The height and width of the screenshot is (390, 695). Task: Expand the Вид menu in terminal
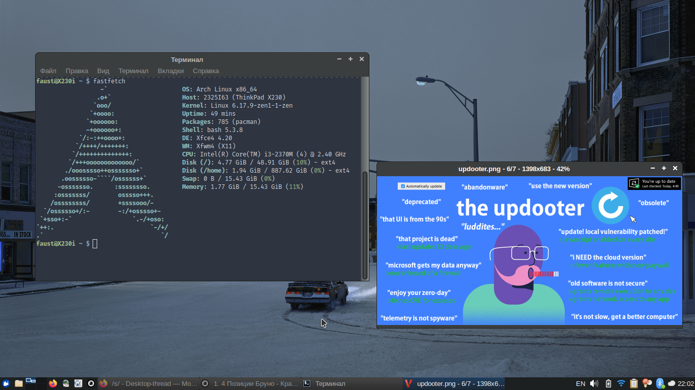(x=103, y=71)
